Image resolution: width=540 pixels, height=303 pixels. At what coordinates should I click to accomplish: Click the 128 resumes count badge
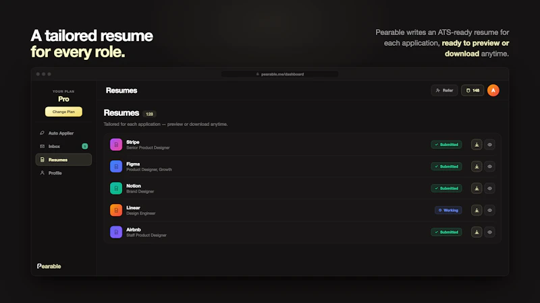click(x=149, y=114)
